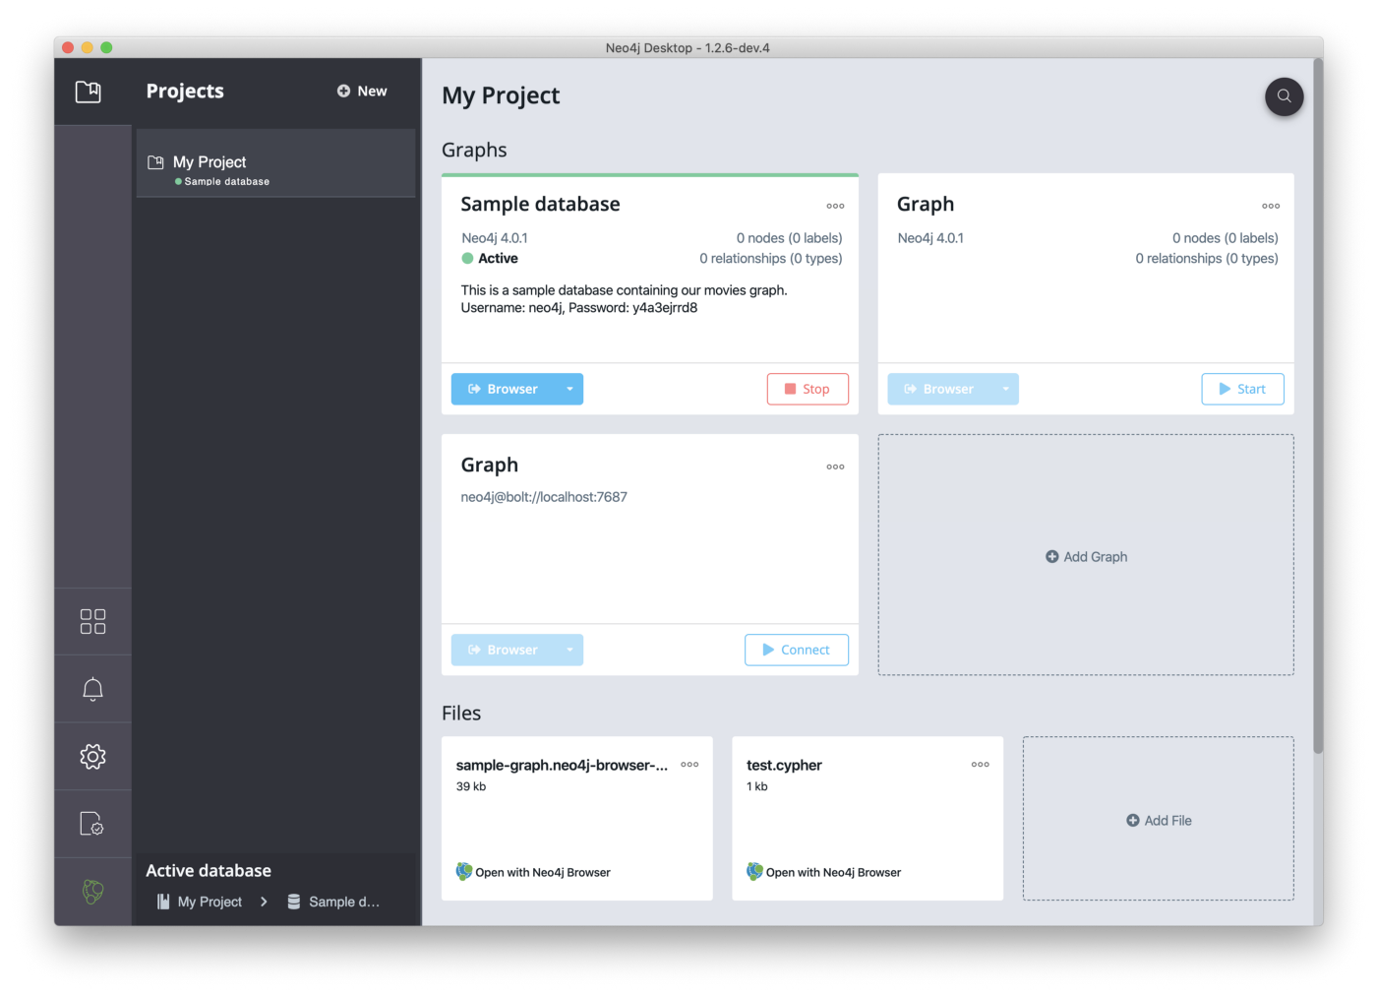Expand Browser dropdown arrow on Sample database
Screen dimensions: 1377x997
569,389
